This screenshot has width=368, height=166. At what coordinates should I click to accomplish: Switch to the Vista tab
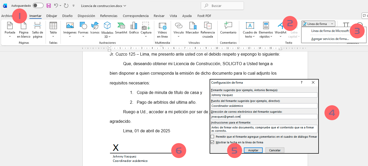173,16
